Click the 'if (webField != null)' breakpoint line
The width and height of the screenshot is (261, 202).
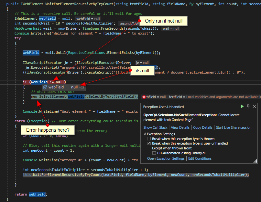point(44,82)
